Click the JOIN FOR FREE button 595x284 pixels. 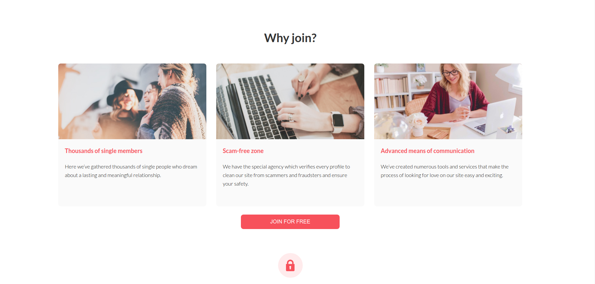tap(290, 222)
